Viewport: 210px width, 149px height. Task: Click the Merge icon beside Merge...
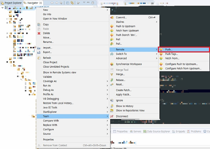[x=112, y=74]
